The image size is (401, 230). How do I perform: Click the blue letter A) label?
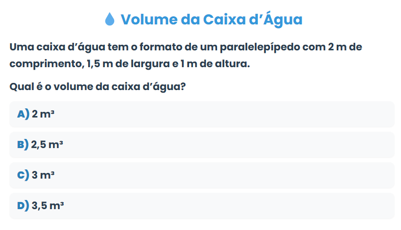[x=23, y=114]
